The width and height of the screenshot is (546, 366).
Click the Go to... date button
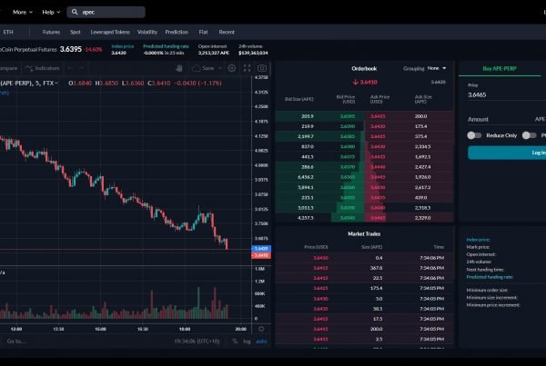click(x=16, y=341)
